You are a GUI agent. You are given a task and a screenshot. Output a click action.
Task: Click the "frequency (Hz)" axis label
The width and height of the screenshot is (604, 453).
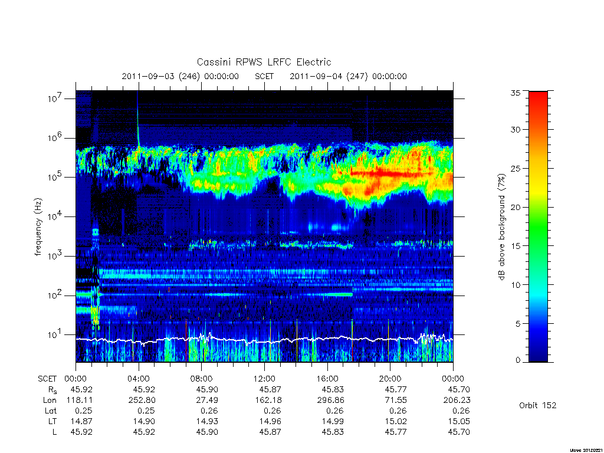click(x=38, y=227)
